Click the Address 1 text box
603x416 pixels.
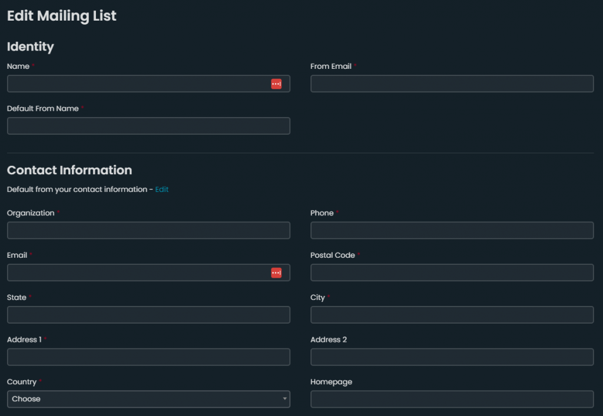point(148,357)
